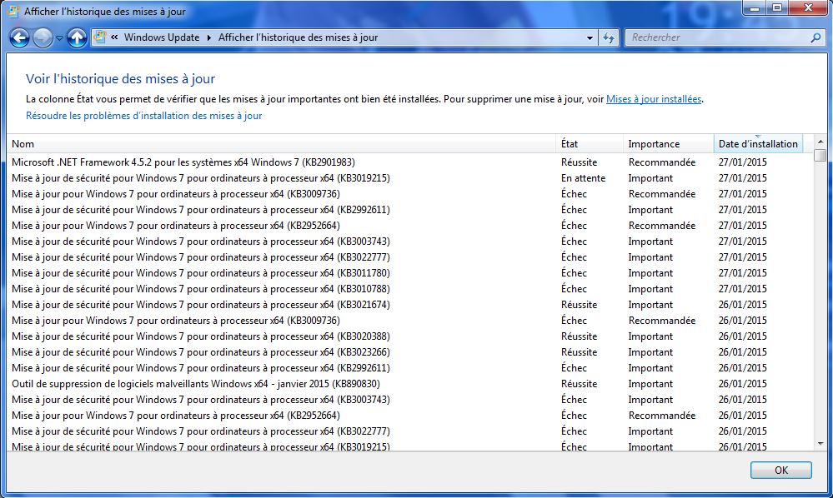Sort by the État column header
Viewport: 833px width, 498px height.
(x=590, y=144)
